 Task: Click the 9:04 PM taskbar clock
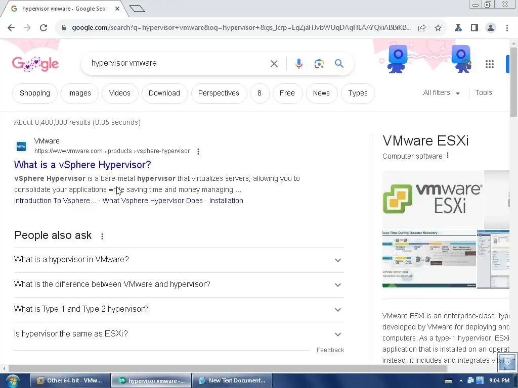[499, 381]
